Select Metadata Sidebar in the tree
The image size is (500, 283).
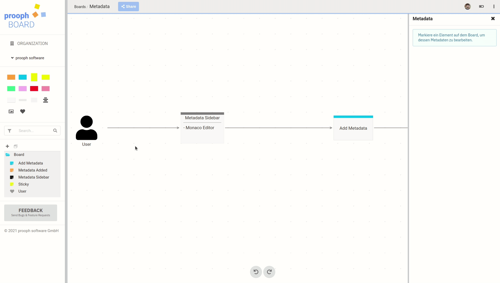[34, 177]
